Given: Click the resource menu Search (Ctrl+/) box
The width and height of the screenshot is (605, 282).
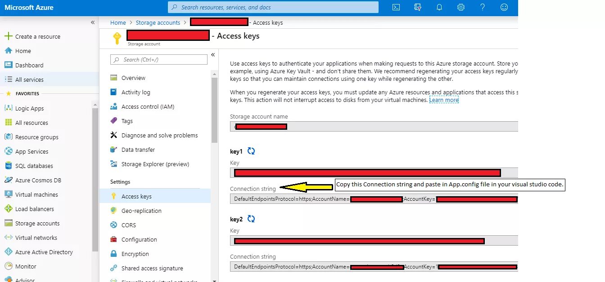Looking at the screenshot, I should [159, 59].
